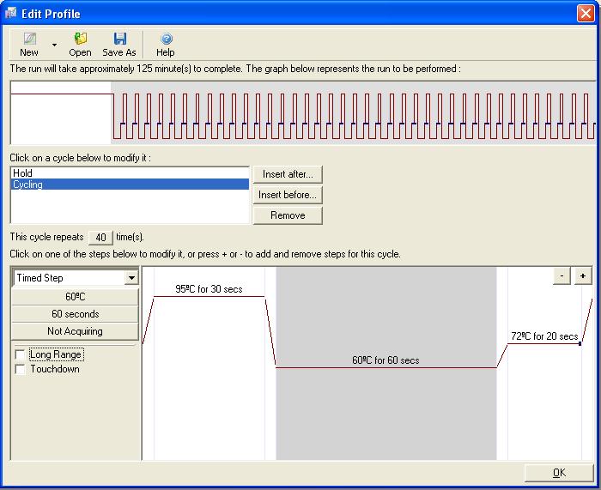Click the Edit Profile title bar icon
This screenshot has height=490, width=601.
click(x=10, y=14)
